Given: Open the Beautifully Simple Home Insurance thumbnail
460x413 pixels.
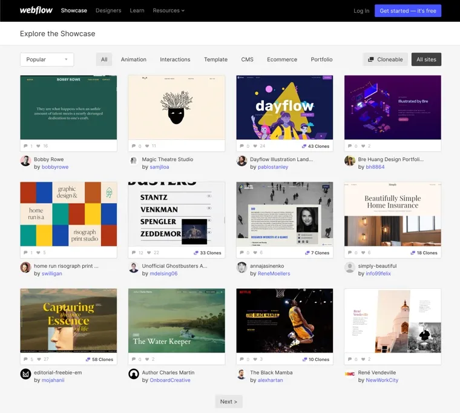Looking at the screenshot, I should click(393, 214).
